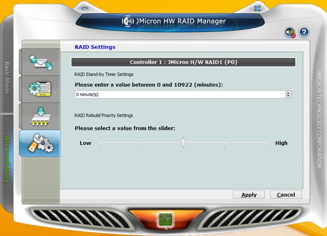
Task: Switch to the Basic Mode tab
Action: point(7,77)
